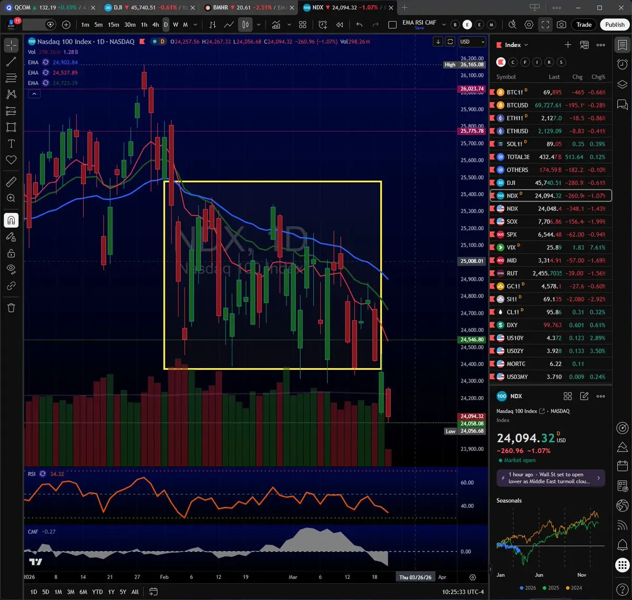Enter fullscreen chart mode
Viewport: 632px width, 600px height.
click(x=546, y=25)
